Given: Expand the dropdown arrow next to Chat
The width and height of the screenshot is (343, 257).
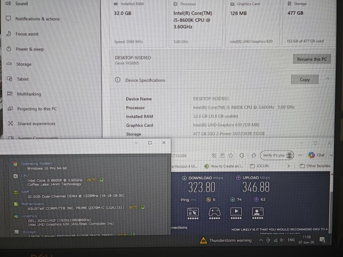Looking at the screenshot, I should click(x=331, y=155).
